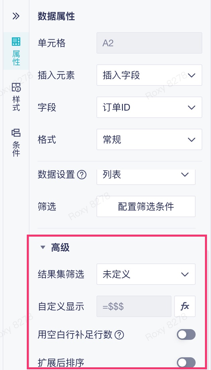211x370 pixels.
Task: Click the 自定义显示 input field
Action: (x=134, y=306)
